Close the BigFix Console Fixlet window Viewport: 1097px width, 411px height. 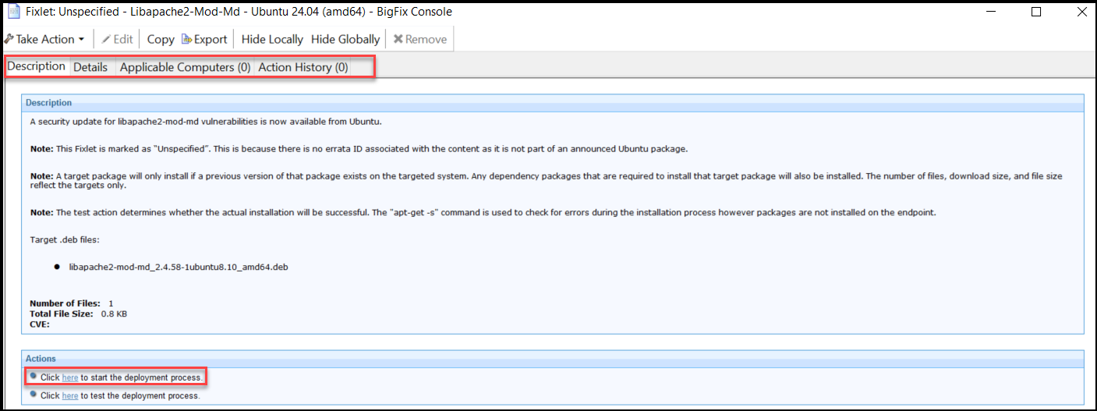coord(1082,12)
